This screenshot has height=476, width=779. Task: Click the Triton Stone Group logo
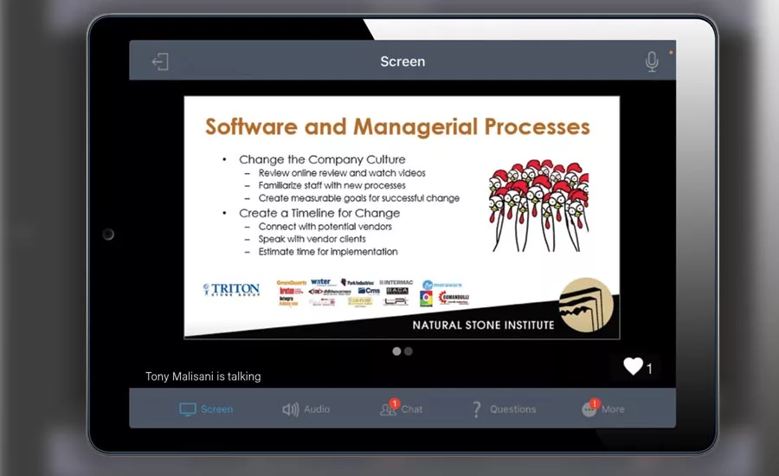tap(231, 289)
